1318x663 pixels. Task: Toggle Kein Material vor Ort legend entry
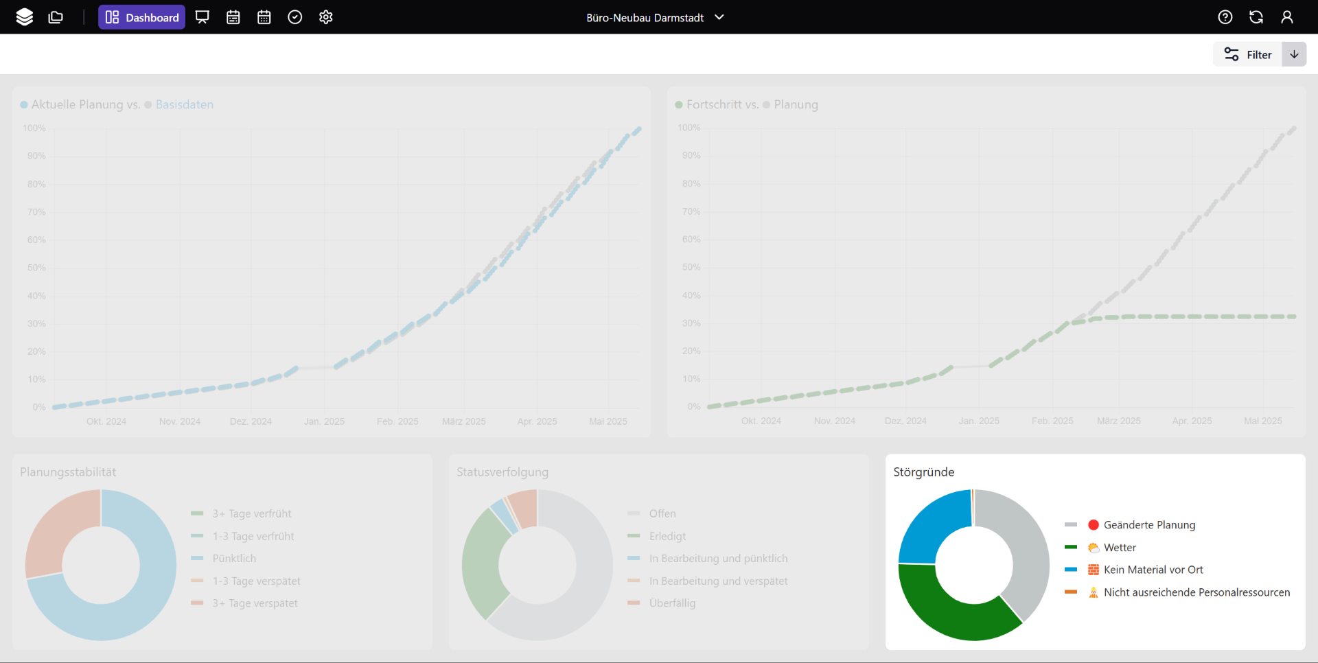point(1153,570)
